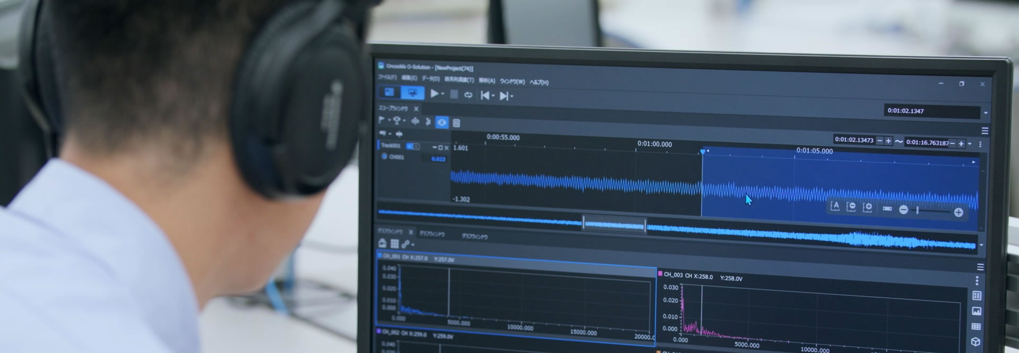
Task: Click the location pin cursor tool icon
Action: pyautogui.click(x=396, y=121)
